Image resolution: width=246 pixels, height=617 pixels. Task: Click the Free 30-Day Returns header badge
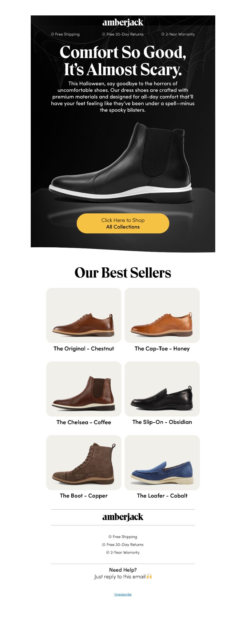(x=123, y=34)
